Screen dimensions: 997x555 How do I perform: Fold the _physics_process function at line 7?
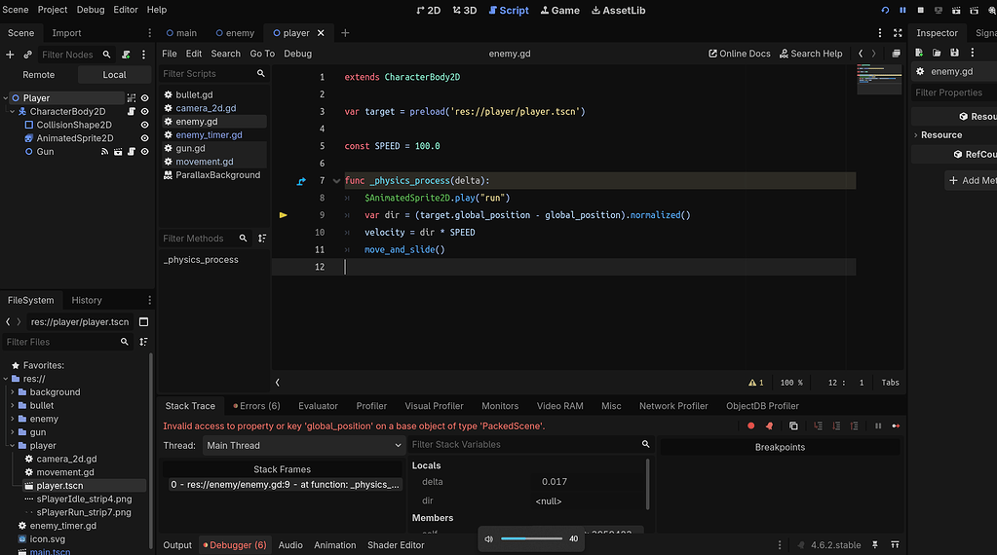pyautogui.click(x=336, y=181)
